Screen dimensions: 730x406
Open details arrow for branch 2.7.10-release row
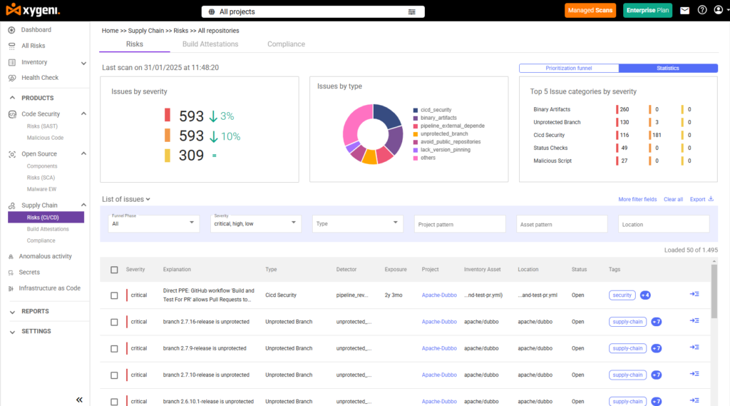coord(694,374)
